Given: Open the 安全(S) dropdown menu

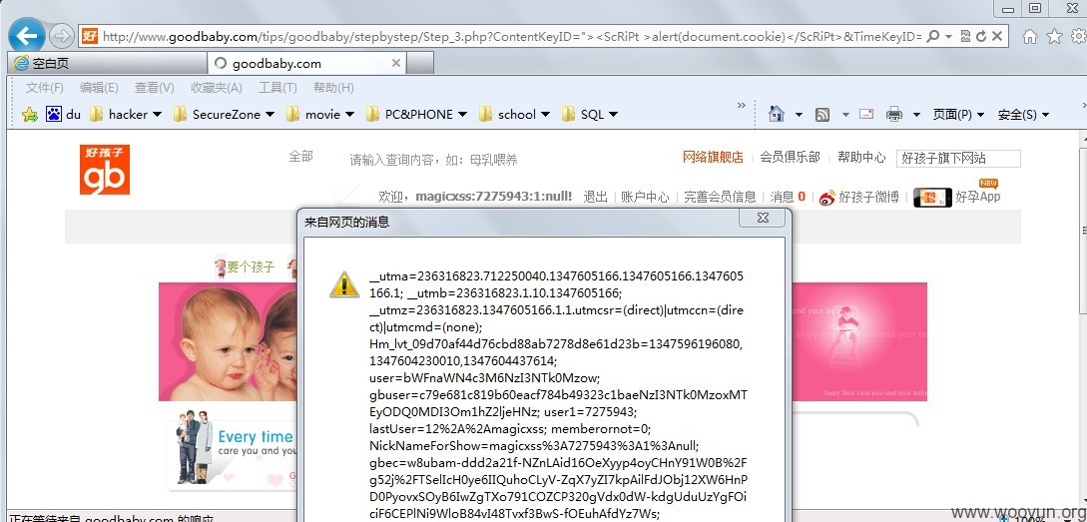Looking at the screenshot, I should pos(1023,115).
